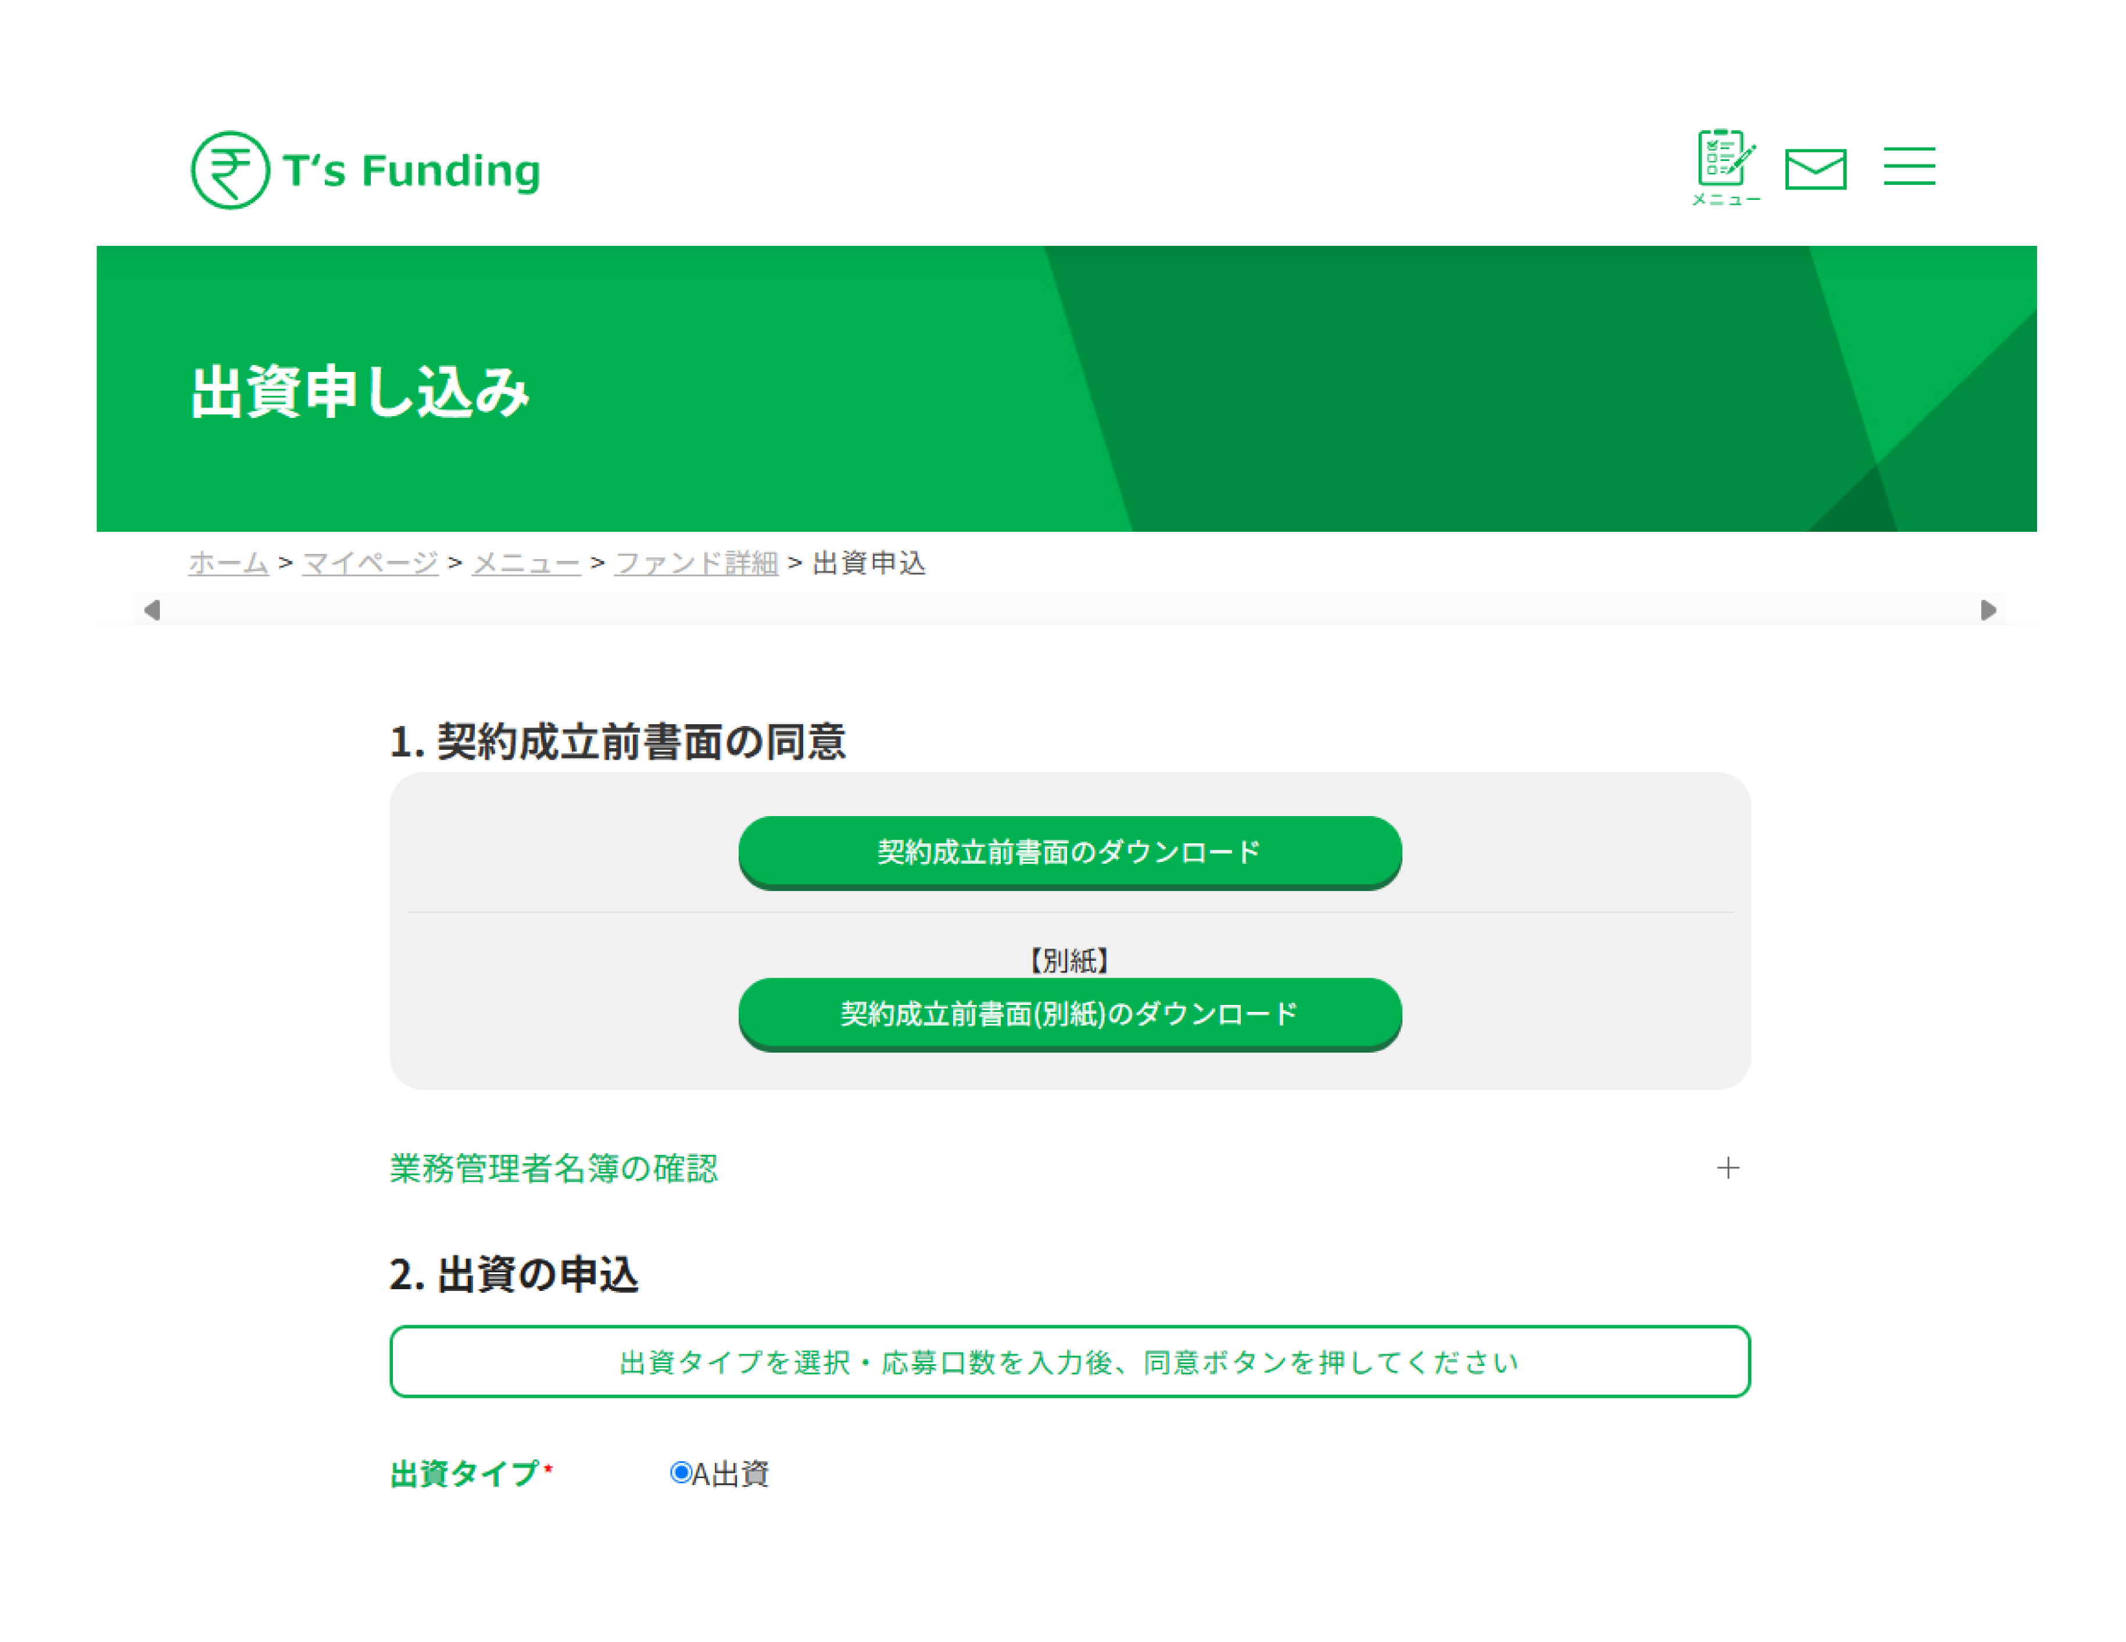Click the T's Funding logo
This screenshot has width=2126, height=1642.
pos(366,170)
